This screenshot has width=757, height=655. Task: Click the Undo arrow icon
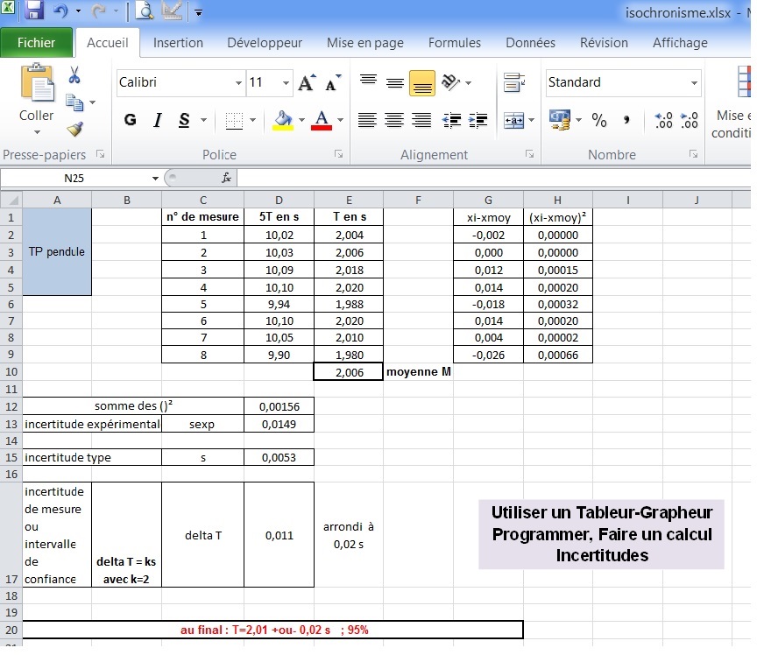(x=61, y=11)
